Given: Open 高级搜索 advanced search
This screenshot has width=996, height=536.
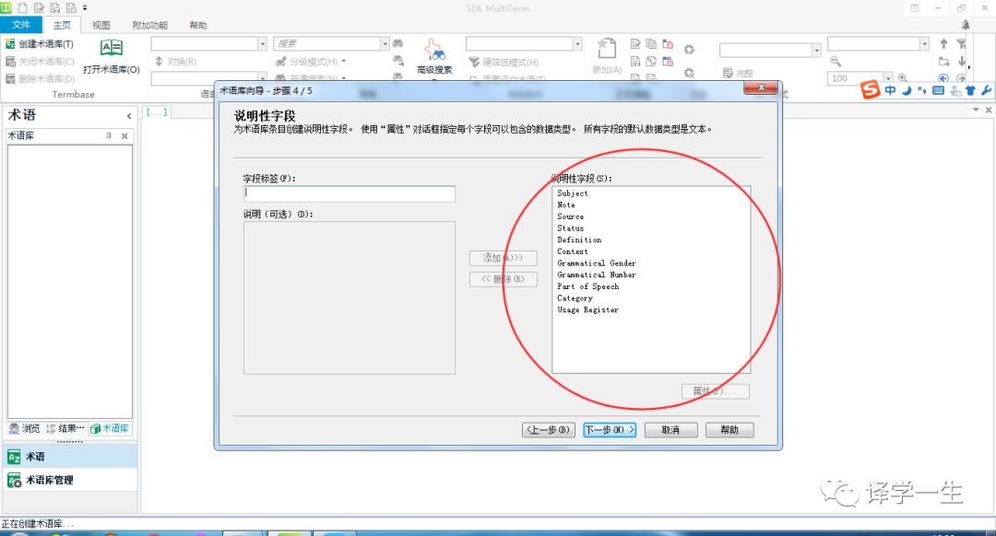Looking at the screenshot, I should coord(434,56).
